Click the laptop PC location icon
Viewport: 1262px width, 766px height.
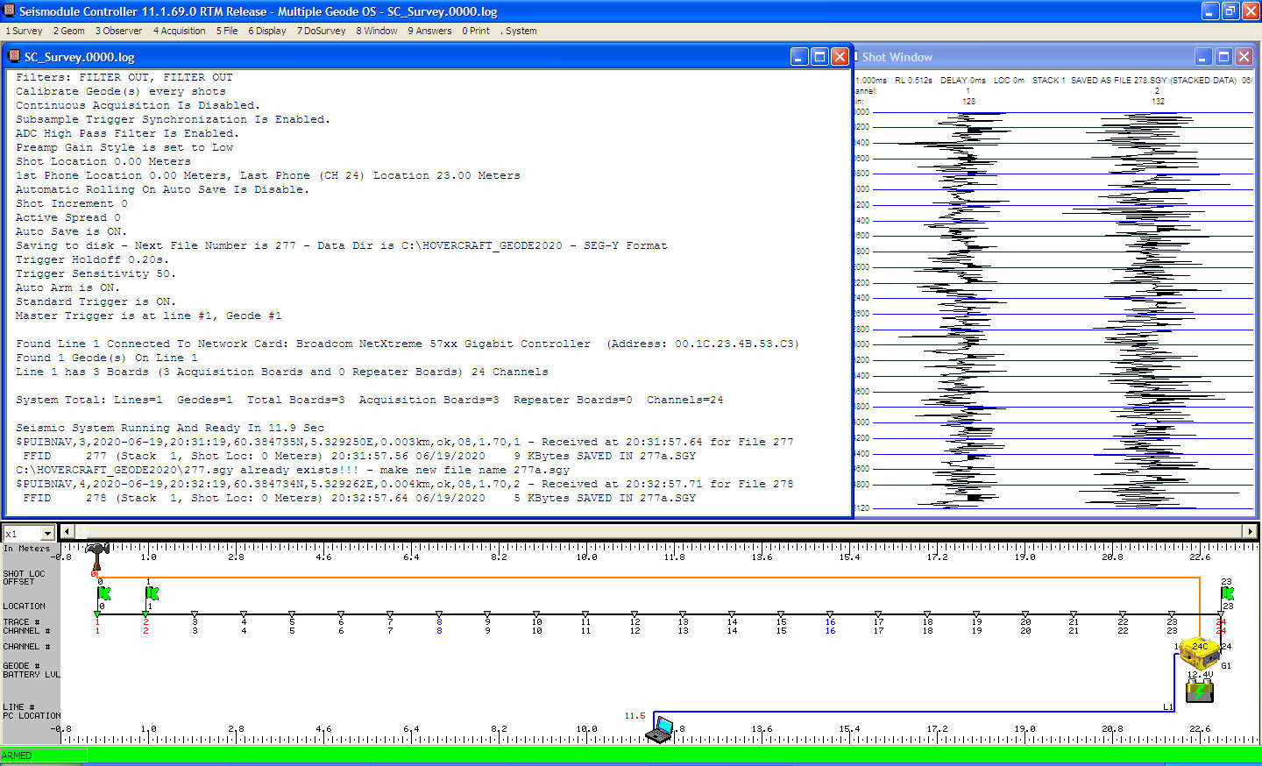tap(660, 729)
